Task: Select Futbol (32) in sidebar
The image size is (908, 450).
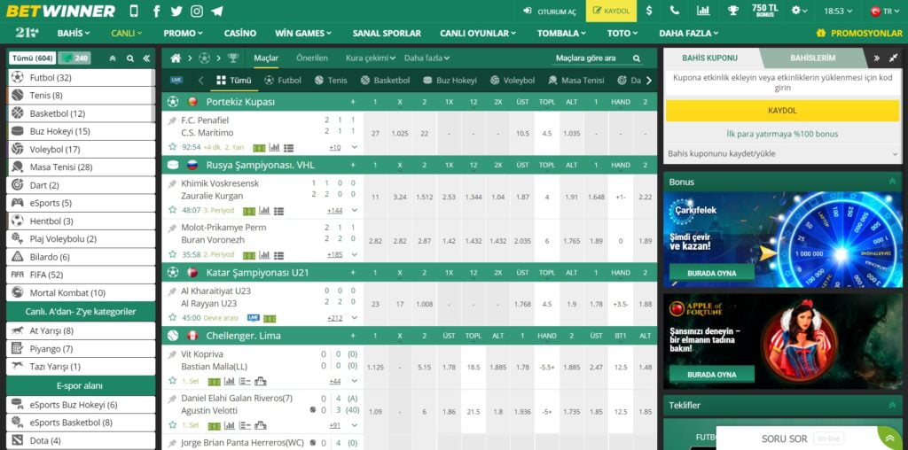Action: (x=81, y=77)
